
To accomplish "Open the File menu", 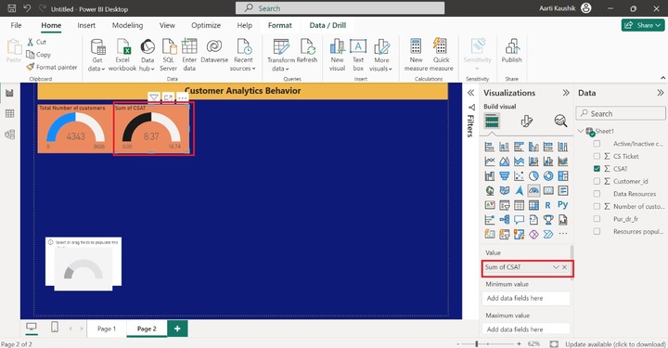I will [x=16, y=25].
